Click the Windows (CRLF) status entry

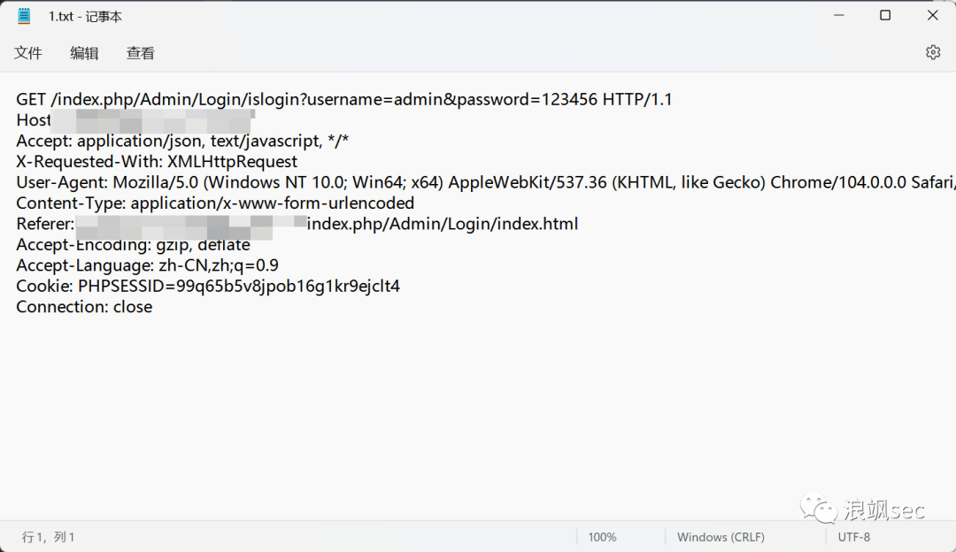tap(721, 537)
